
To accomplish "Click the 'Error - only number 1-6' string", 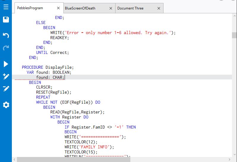I will pos(118,33).
